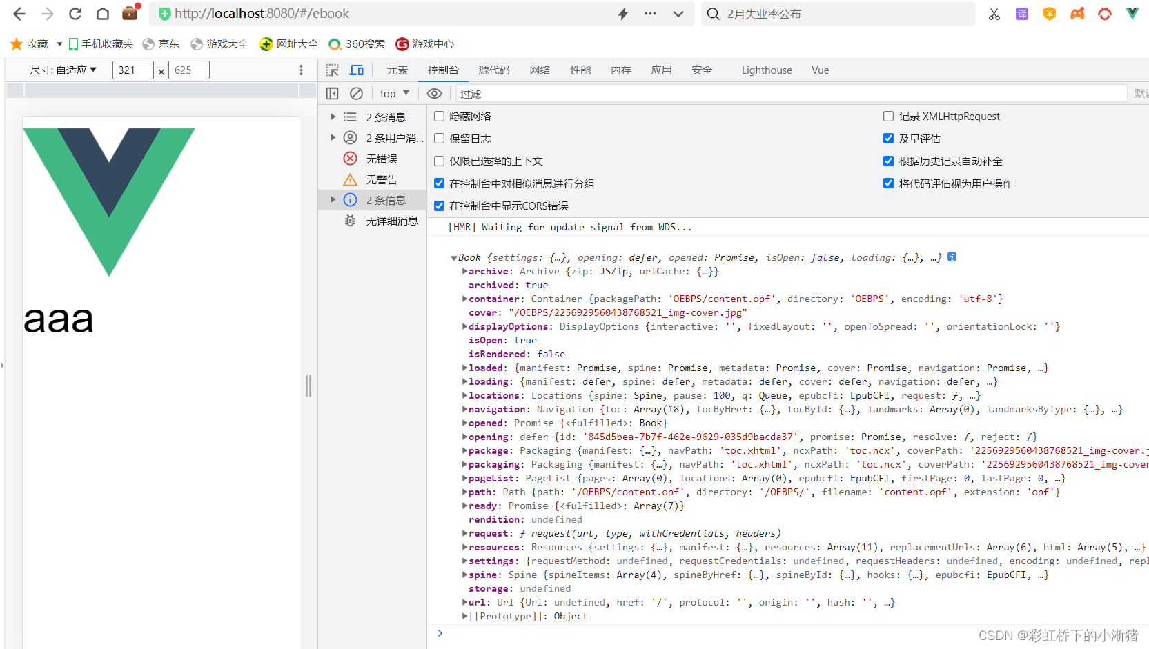Open browser home page
1149x649 pixels.
(103, 14)
